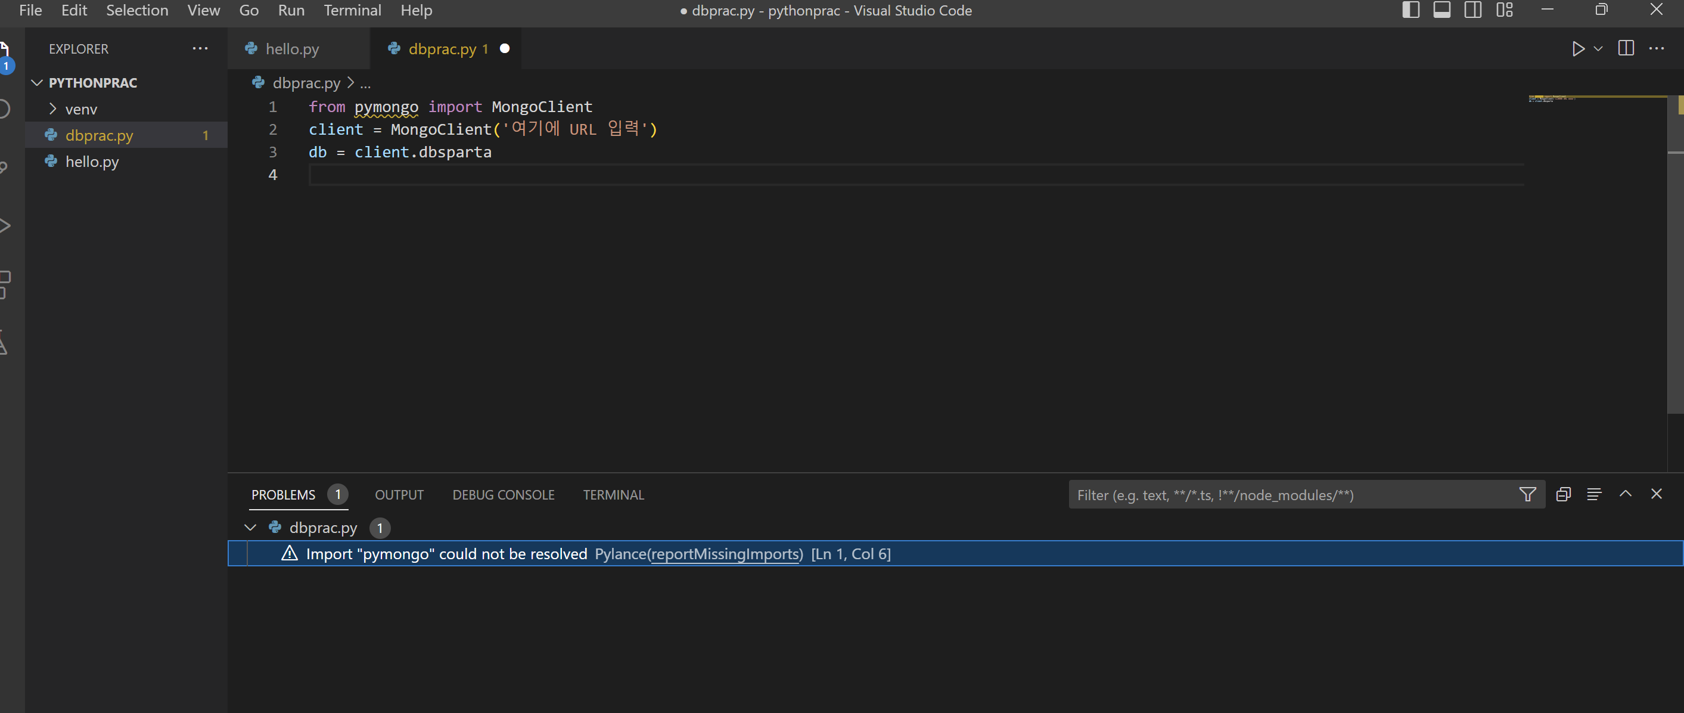Open the run options dropdown arrow
The width and height of the screenshot is (1684, 713).
[1598, 49]
